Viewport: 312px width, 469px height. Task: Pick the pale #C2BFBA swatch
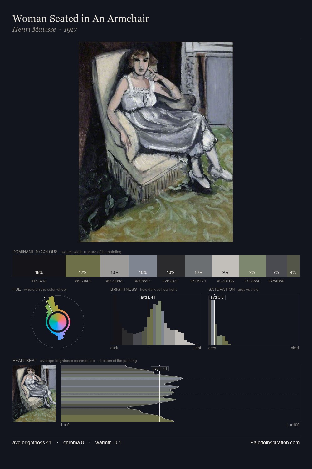tap(226, 266)
